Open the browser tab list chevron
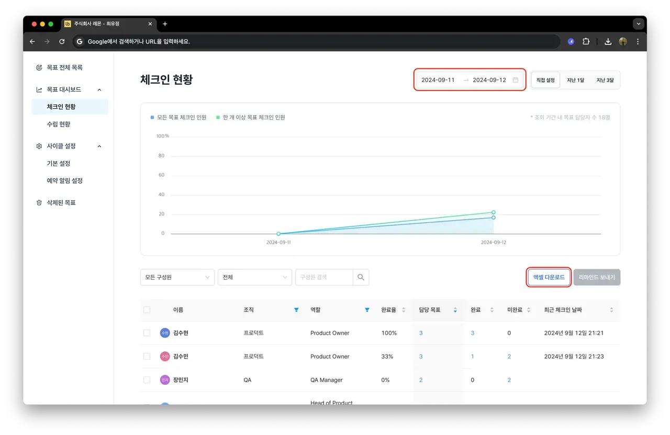The image size is (670, 435). point(638,24)
